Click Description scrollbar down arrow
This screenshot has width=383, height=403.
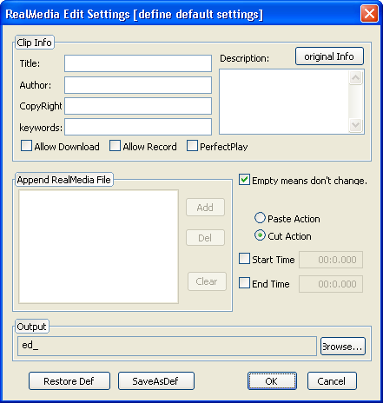[355, 126]
